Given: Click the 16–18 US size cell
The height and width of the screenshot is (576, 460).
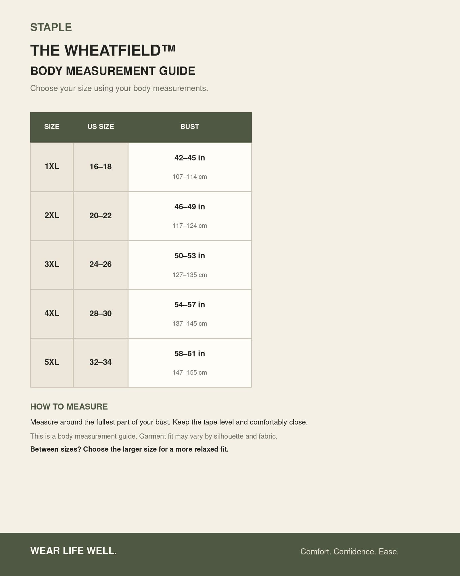Looking at the screenshot, I should pos(101,167).
